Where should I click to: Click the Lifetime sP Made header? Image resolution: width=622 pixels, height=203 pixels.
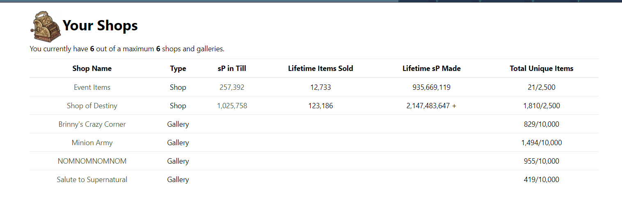click(x=431, y=68)
